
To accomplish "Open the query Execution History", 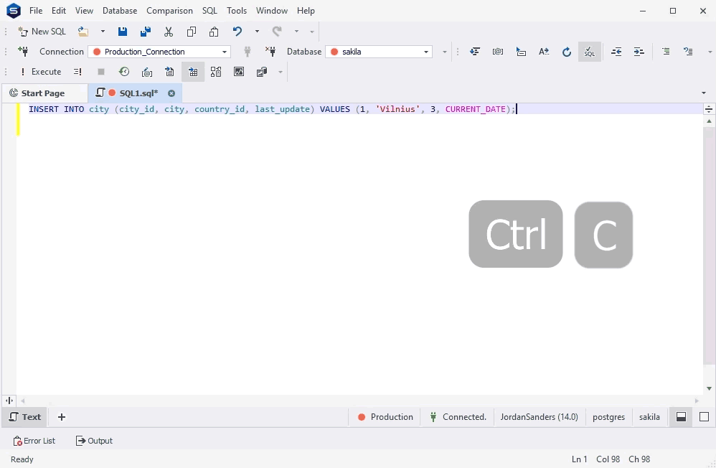I will pyautogui.click(x=124, y=71).
